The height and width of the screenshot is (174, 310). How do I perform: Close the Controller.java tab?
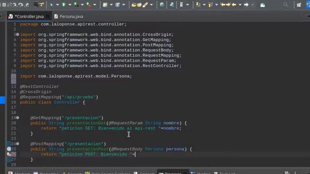tap(47, 16)
